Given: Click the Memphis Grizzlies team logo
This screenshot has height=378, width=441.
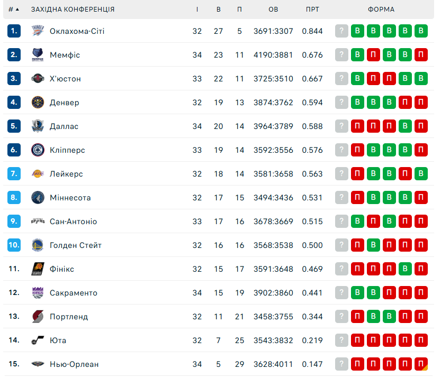Looking at the screenshot, I should coord(38,55).
